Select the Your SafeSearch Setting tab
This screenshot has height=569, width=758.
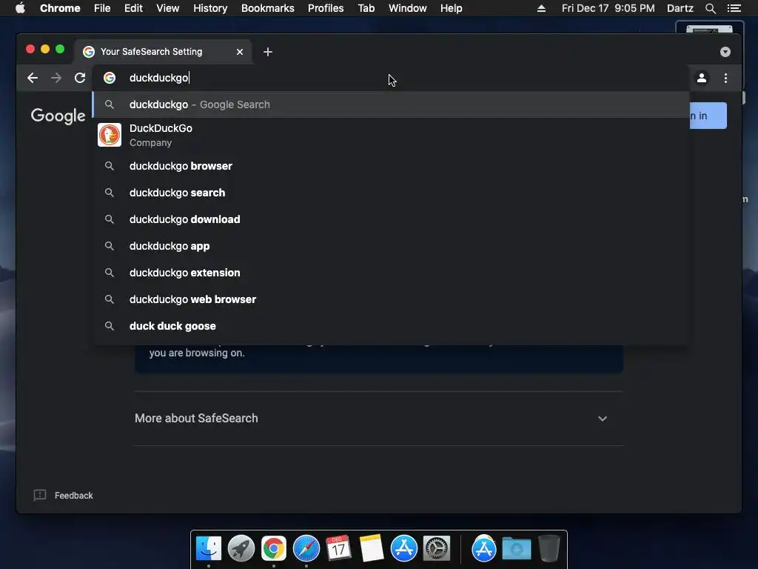[x=163, y=52]
